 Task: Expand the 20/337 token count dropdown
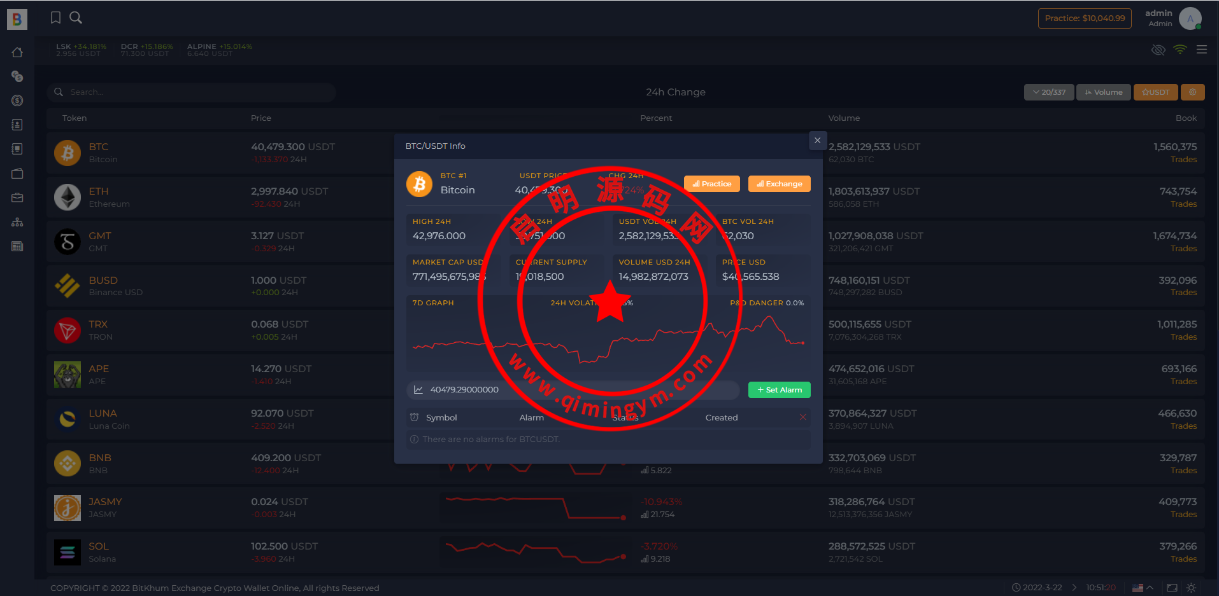pyautogui.click(x=1049, y=92)
